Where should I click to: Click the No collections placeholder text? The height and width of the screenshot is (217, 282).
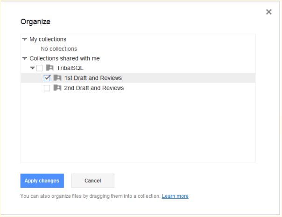coord(59,49)
